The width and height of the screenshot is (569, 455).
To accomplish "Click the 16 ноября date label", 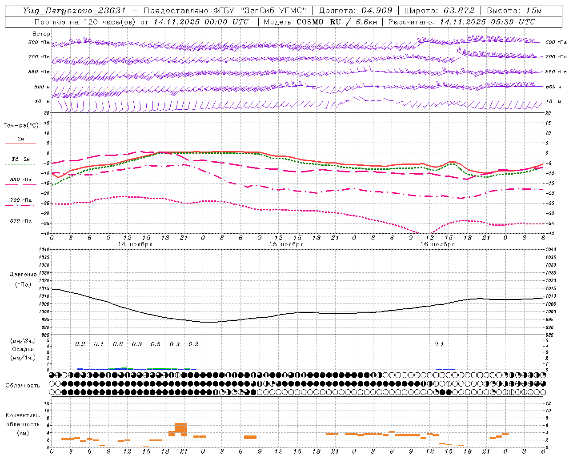I will [x=437, y=244].
